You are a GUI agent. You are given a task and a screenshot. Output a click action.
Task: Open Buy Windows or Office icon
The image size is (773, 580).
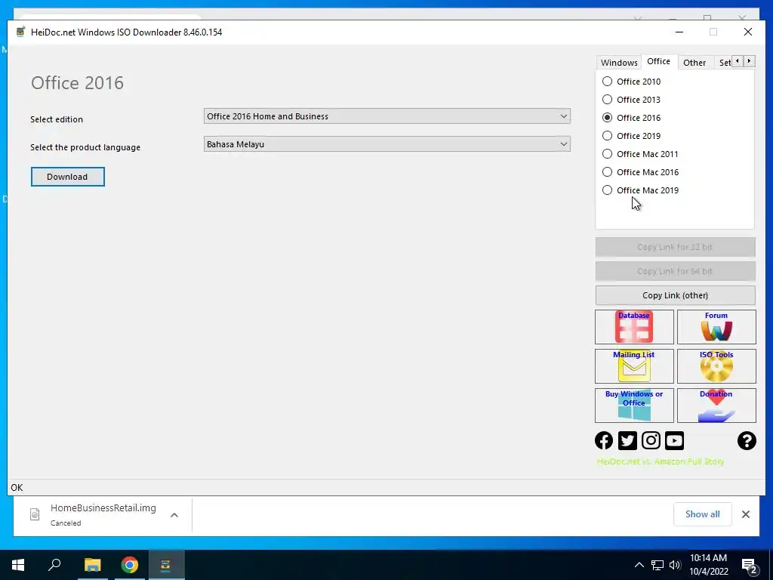634,406
